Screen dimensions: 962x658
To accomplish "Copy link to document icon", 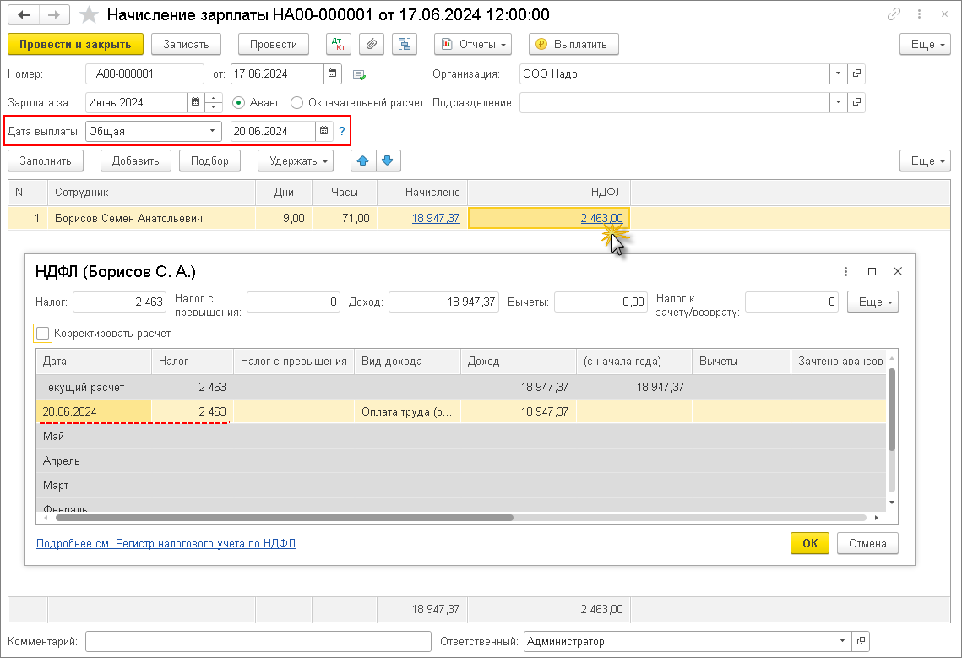I will [x=894, y=15].
